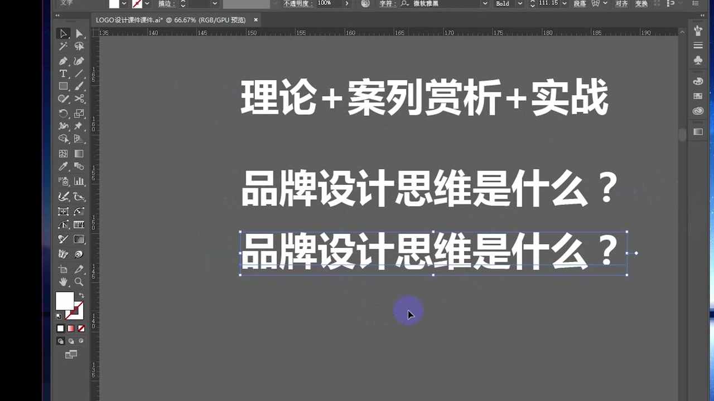
Task: Open the 不透明度 opacity panel link
Action: [x=299, y=3]
